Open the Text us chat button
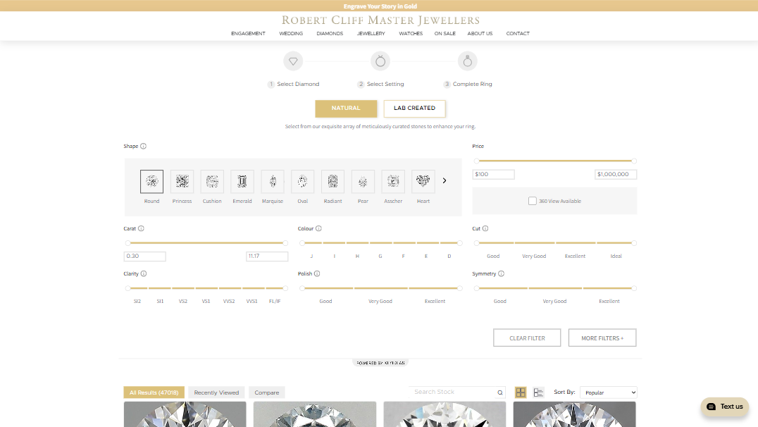Viewport: 758px width, 427px height. (x=724, y=407)
